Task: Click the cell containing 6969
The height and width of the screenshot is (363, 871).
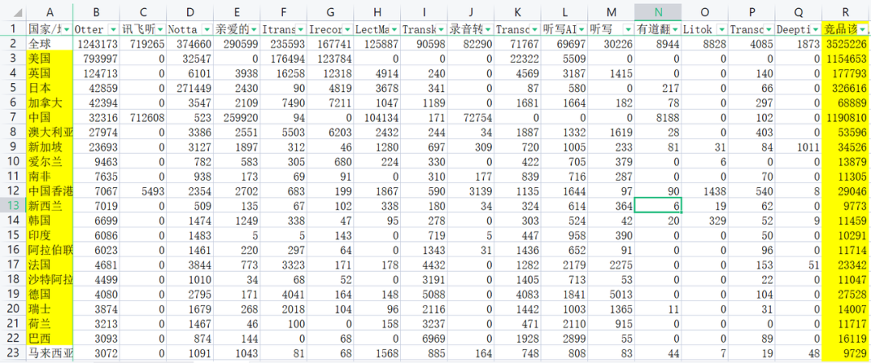Action: tap(424, 337)
